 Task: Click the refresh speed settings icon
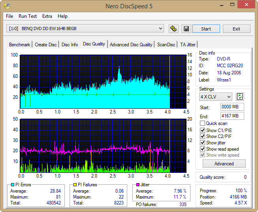point(240,97)
